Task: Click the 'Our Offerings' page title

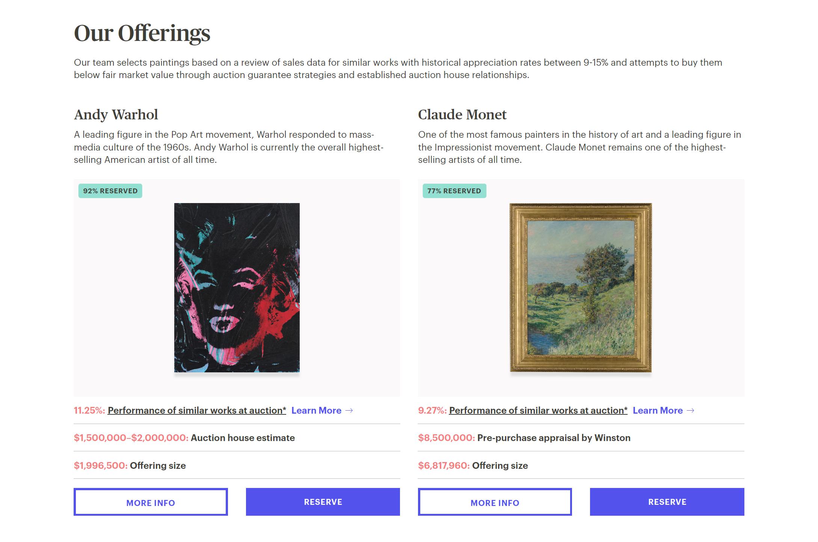Action: click(x=142, y=33)
